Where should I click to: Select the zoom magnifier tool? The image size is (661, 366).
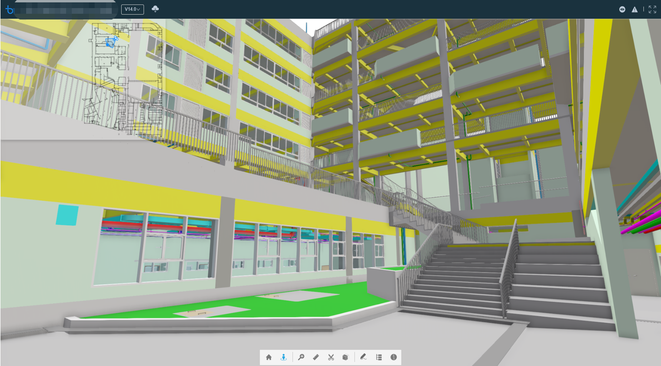(301, 357)
